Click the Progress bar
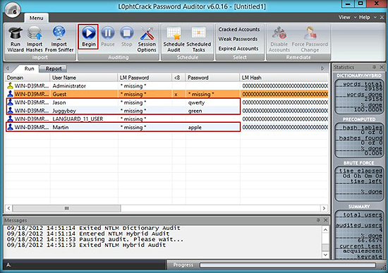This screenshot has height=273, width=388. (288, 265)
